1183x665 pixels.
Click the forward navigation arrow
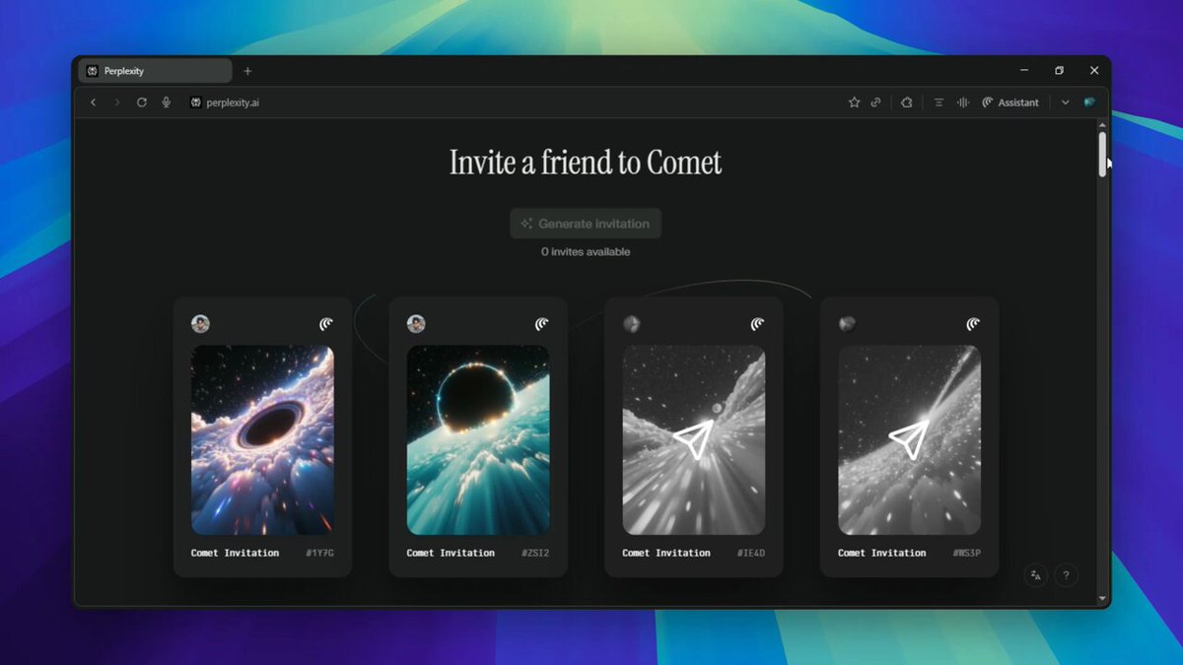point(117,102)
